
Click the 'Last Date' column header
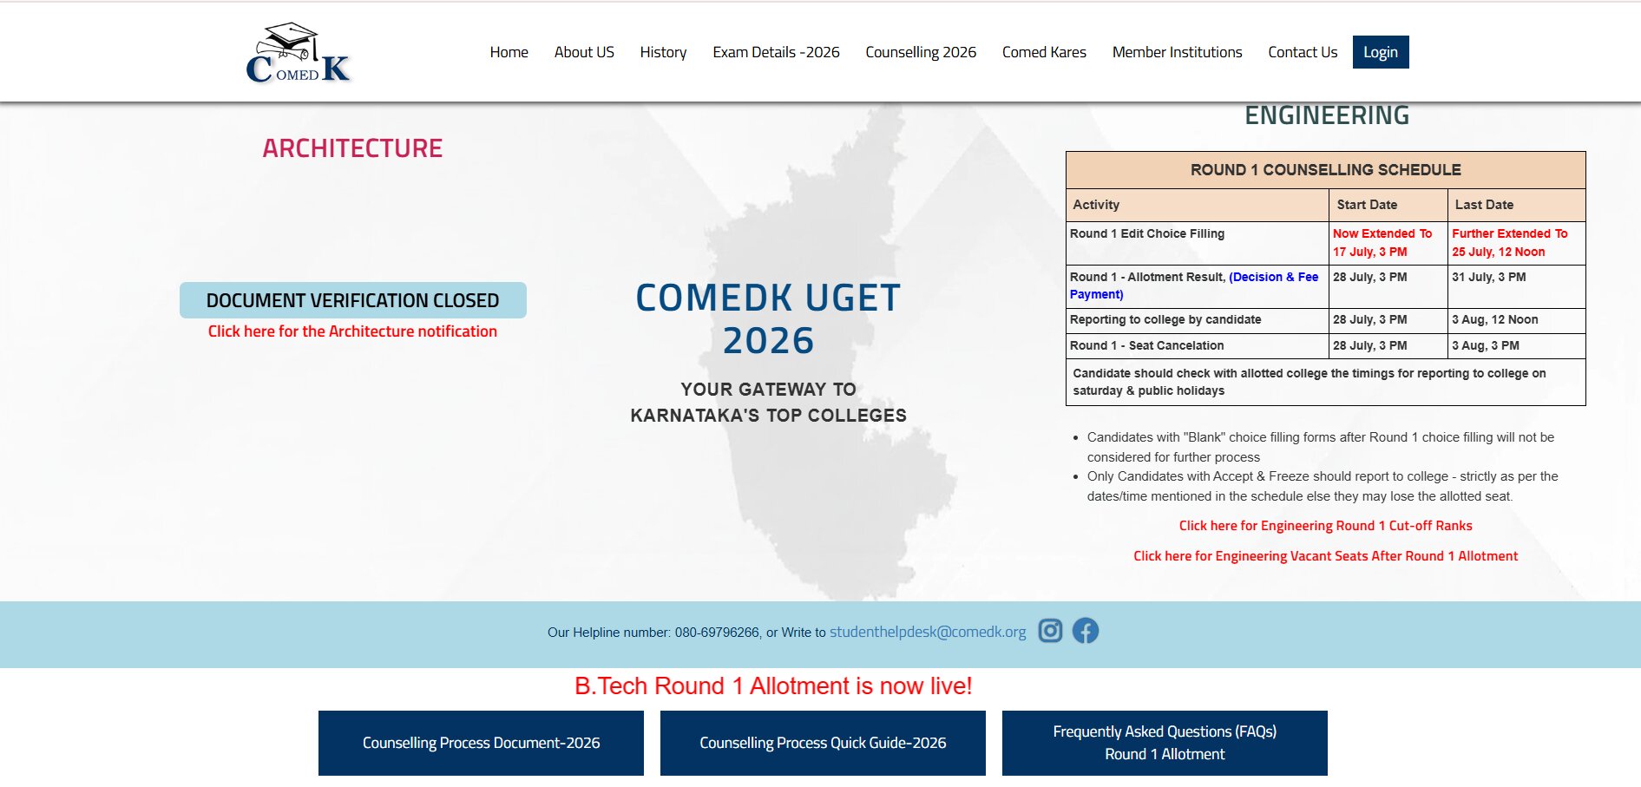coord(1517,205)
